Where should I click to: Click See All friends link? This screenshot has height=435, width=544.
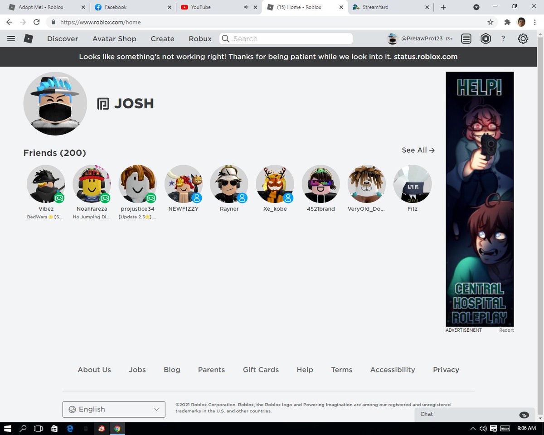tap(418, 150)
